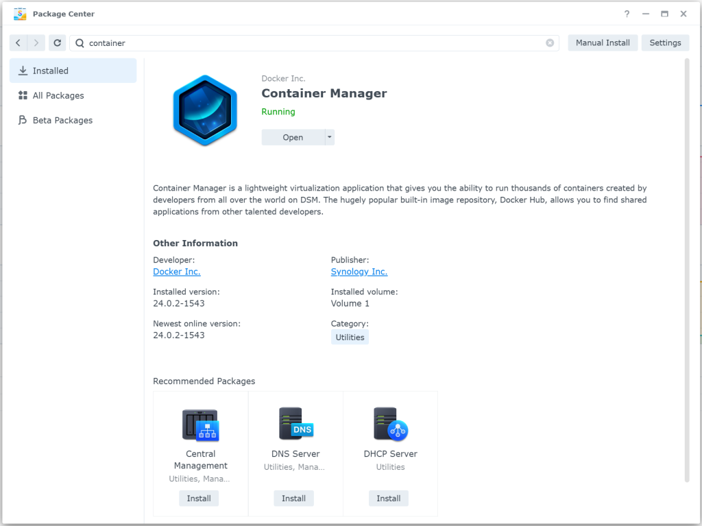The height and width of the screenshot is (526, 702).
Task: Click the installed version 24.0.2-1543 value
Action: click(x=179, y=303)
